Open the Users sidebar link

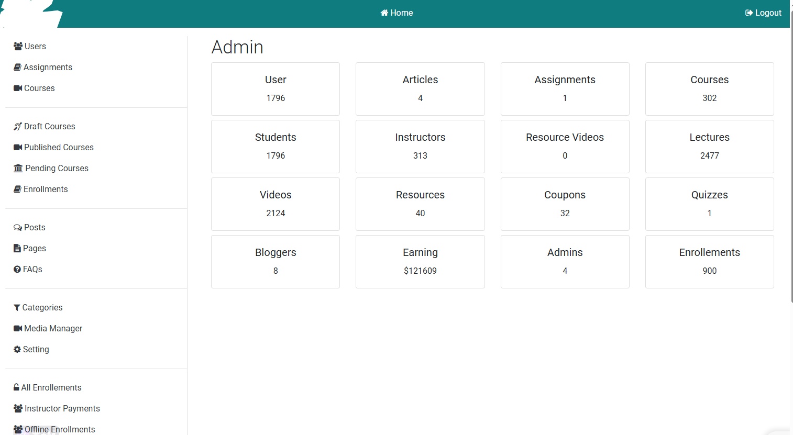coord(30,46)
